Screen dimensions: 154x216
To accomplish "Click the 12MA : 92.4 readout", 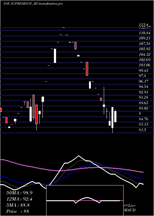I will (19, 199).
